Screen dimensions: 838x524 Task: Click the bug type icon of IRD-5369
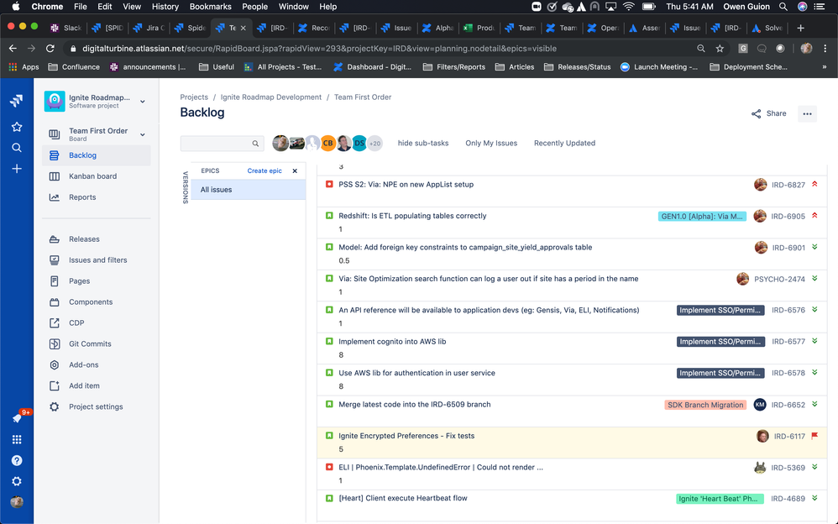(x=329, y=467)
